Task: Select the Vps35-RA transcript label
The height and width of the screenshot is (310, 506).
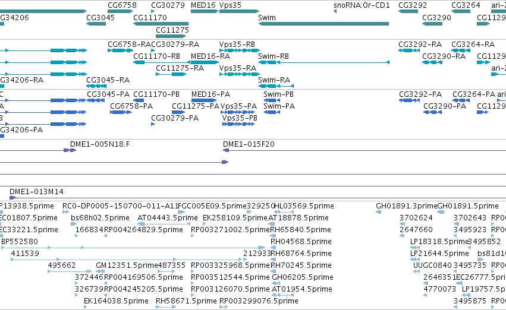Action: tap(238, 68)
